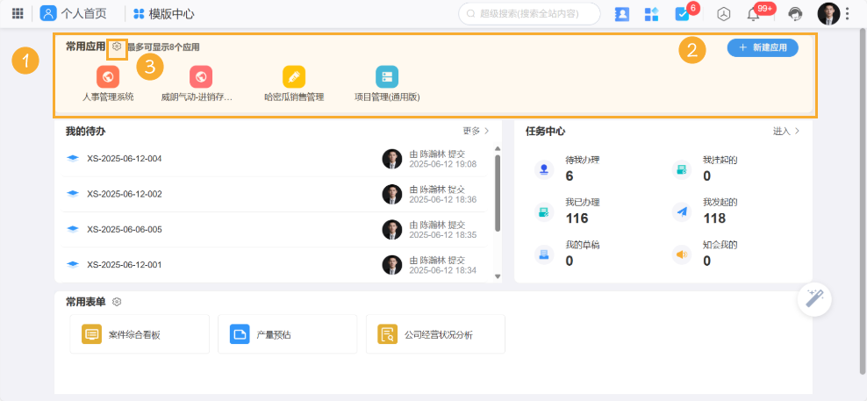The height and width of the screenshot is (401, 867).
Task: Click the to-do list scrollbar thumb
Action: tap(498, 192)
